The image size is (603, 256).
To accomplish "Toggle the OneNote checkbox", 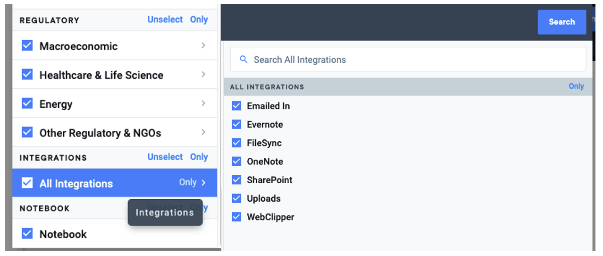I will (236, 161).
